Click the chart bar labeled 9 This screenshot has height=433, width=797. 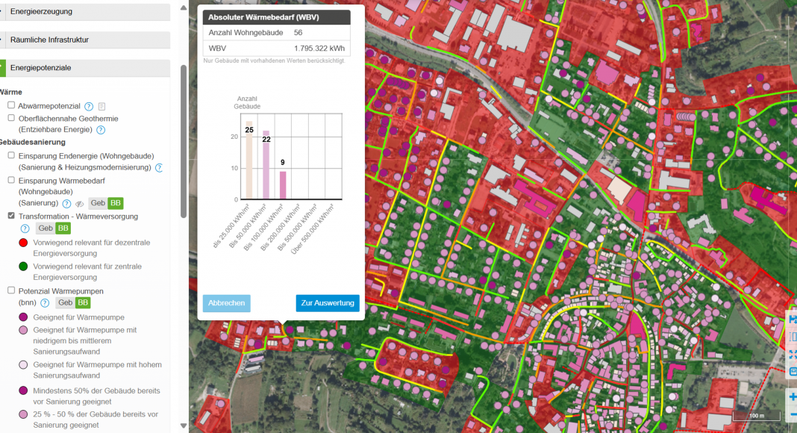[x=283, y=185]
